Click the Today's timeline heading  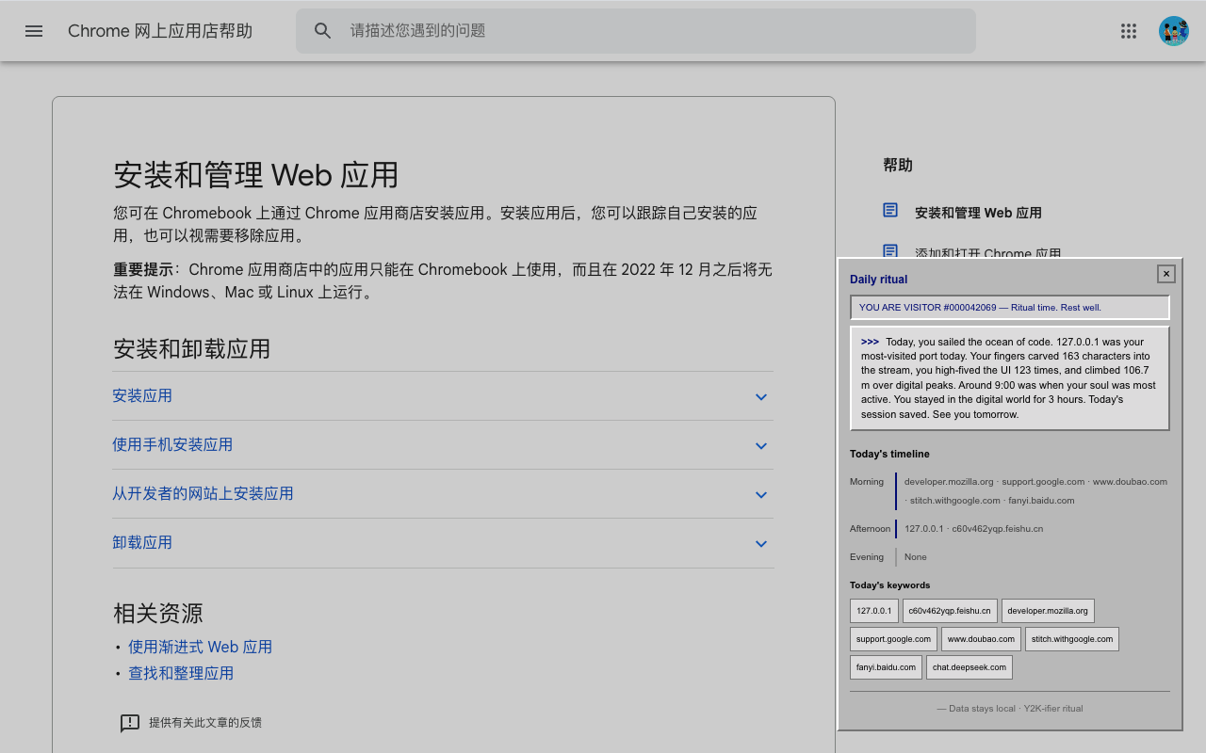coord(889,454)
